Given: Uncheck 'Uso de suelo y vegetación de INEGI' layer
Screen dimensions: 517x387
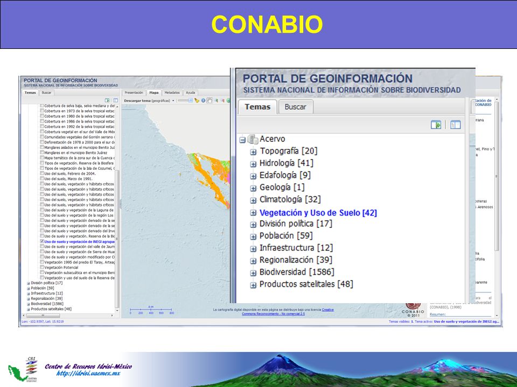Looking at the screenshot, I should pos(42,241).
